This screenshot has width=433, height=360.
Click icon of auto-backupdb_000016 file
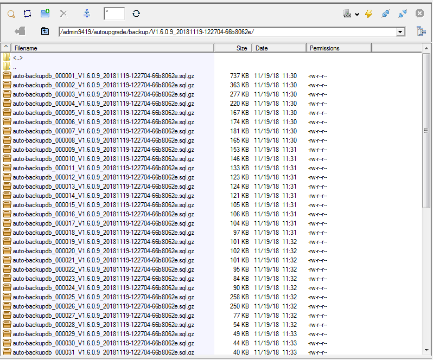pos(7,214)
